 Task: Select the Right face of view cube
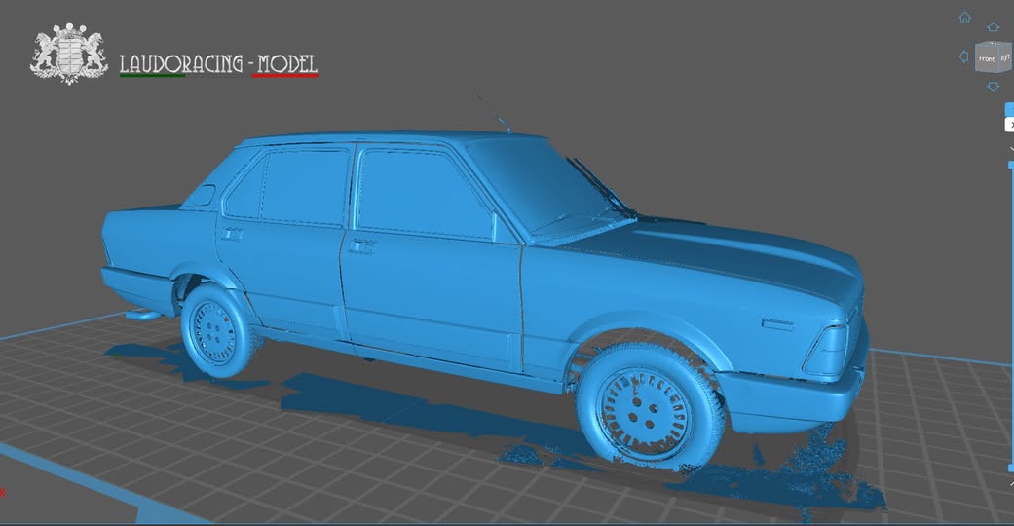tap(1005, 57)
